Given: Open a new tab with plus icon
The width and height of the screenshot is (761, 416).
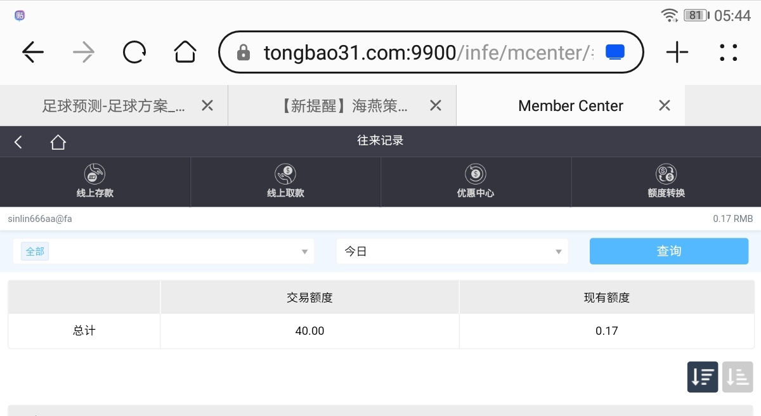Looking at the screenshot, I should (x=677, y=52).
